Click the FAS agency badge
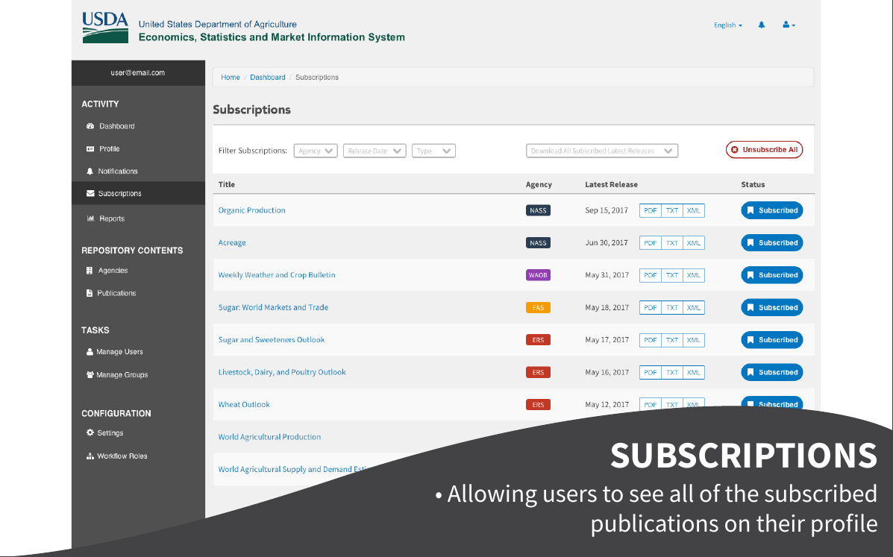Screen dimensions: 893x557 click(x=538, y=308)
